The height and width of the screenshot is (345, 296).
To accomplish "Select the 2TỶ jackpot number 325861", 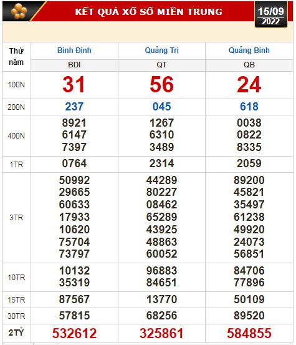I will (x=161, y=333).
